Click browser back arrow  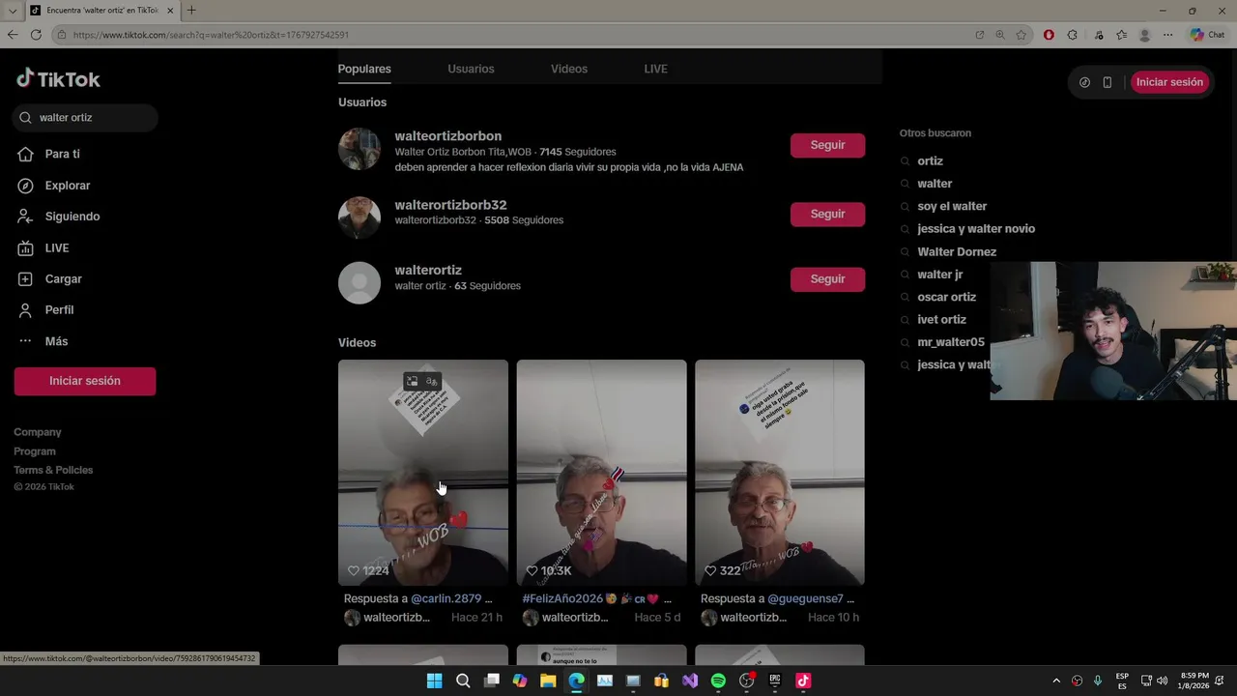coord(13,35)
